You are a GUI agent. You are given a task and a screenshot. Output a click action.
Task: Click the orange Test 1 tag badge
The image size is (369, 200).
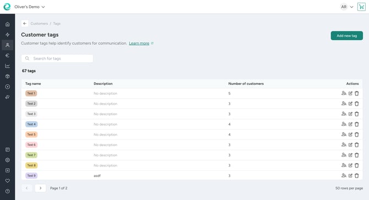[x=31, y=94]
